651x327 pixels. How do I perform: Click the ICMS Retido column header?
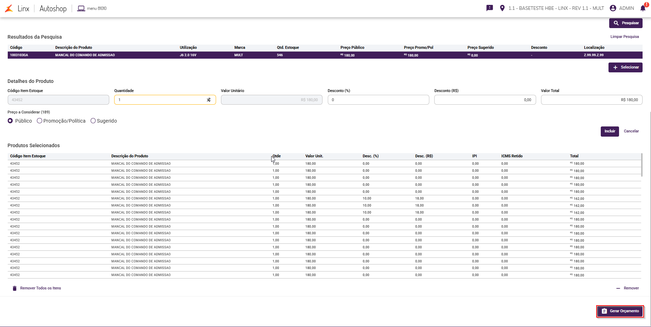[512, 156]
